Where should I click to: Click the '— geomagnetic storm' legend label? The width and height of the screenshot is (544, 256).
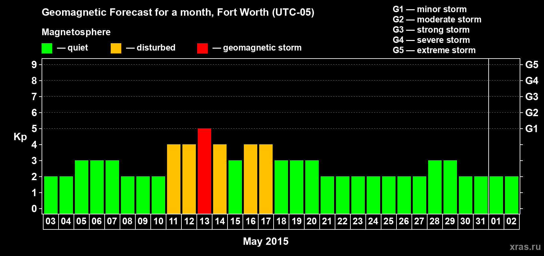coord(257,48)
